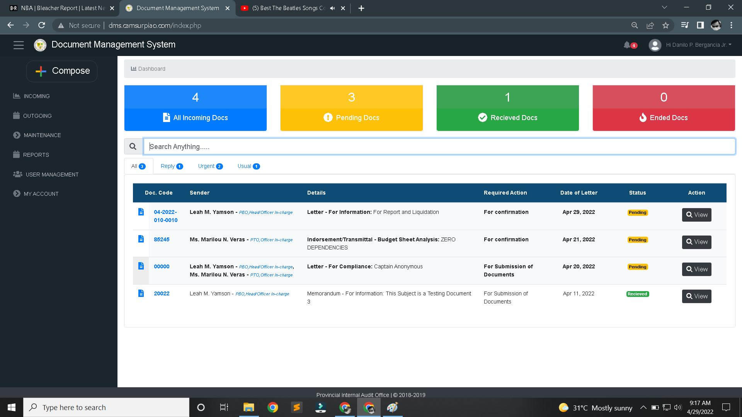View document with code 85245

tap(696, 241)
